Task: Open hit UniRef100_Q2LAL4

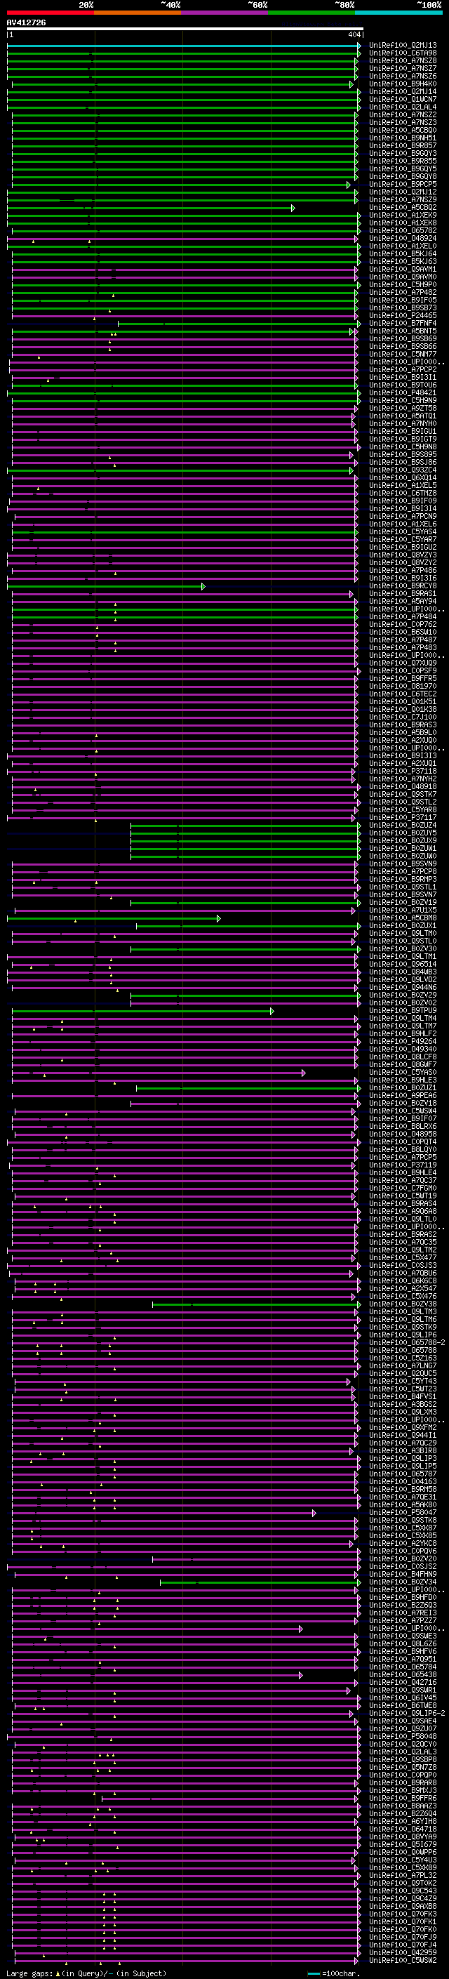Action: click(403, 107)
